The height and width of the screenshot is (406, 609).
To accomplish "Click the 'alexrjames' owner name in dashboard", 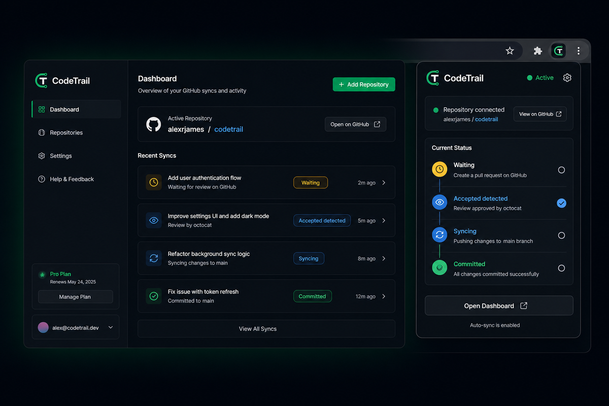I will tap(186, 129).
